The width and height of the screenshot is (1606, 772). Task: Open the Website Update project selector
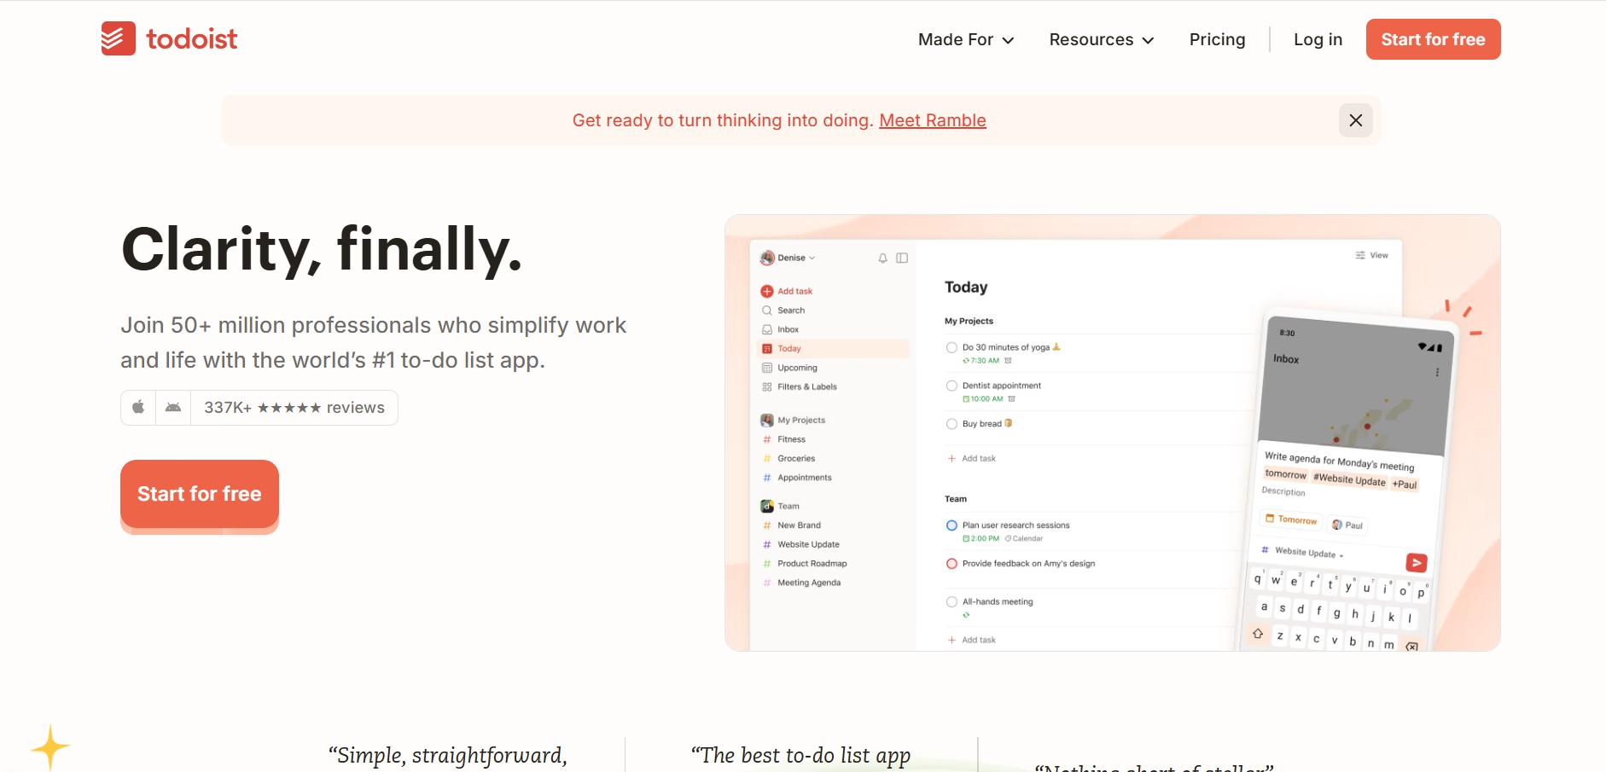pyautogui.click(x=1303, y=552)
